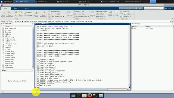Click Save Workspace
This screenshot has width=174, height=98.
(x=43, y=14)
